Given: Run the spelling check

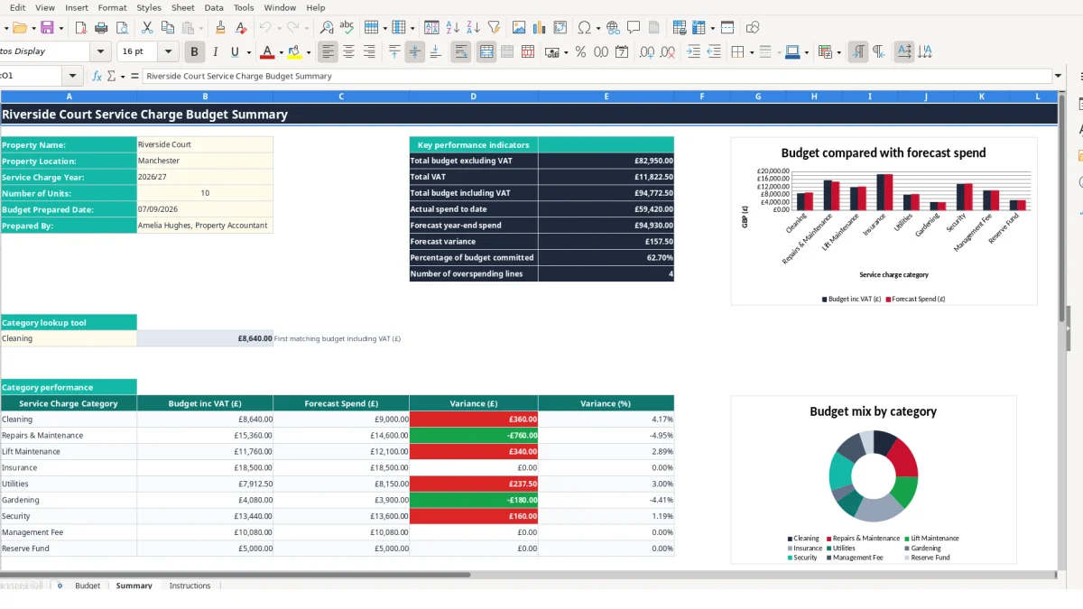Looking at the screenshot, I should [347, 28].
